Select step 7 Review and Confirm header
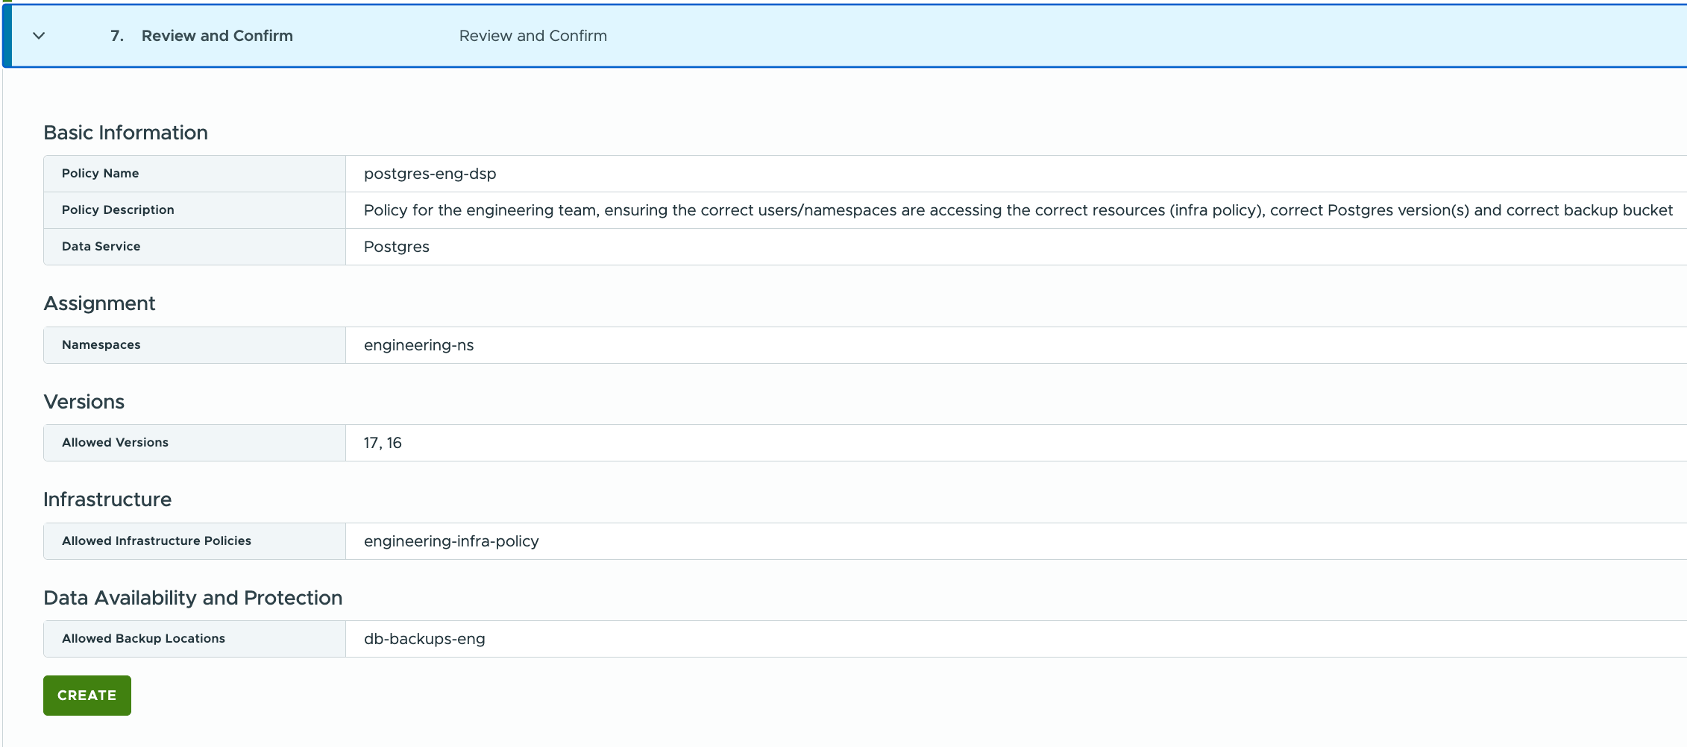Image resolution: width=1687 pixels, height=747 pixels. [x=201, y=36]
